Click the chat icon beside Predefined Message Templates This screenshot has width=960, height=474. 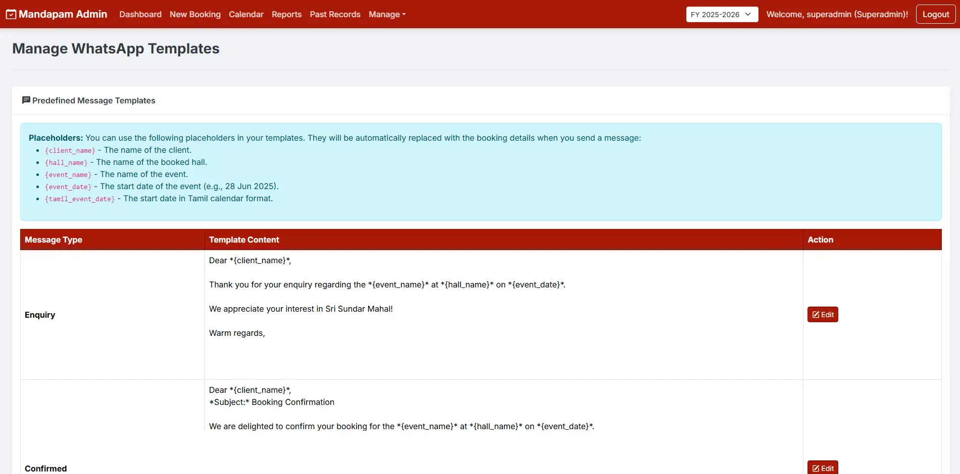click(x=26, y=100)
